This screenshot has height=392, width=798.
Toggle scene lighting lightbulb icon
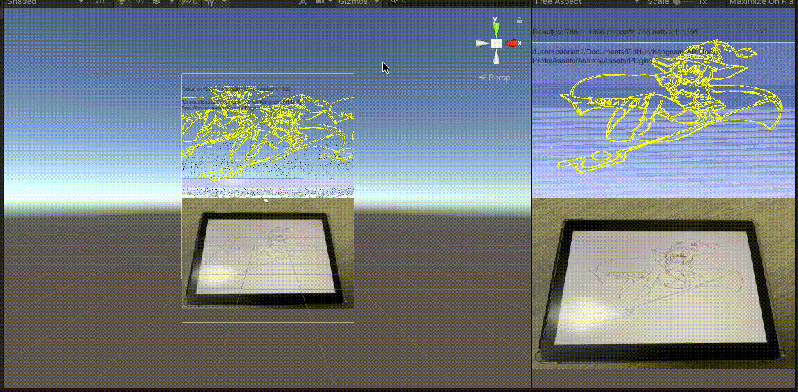pyautogui.click(x=122, y=2)
